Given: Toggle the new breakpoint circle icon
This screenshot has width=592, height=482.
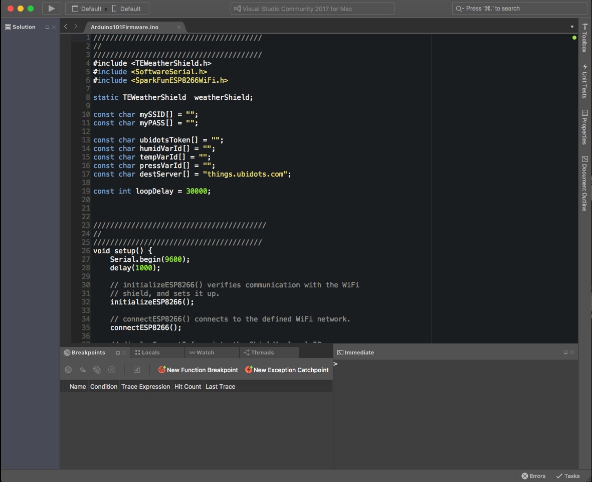Looking at the screenshot, I should (x=68, y=370).
